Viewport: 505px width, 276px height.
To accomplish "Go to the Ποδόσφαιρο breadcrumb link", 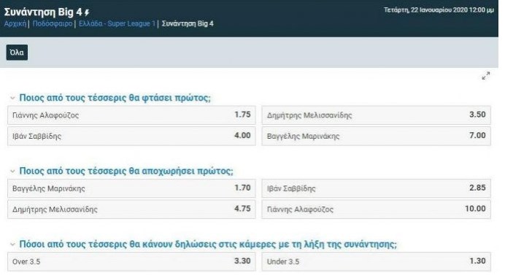I will (x=53, y=24).
